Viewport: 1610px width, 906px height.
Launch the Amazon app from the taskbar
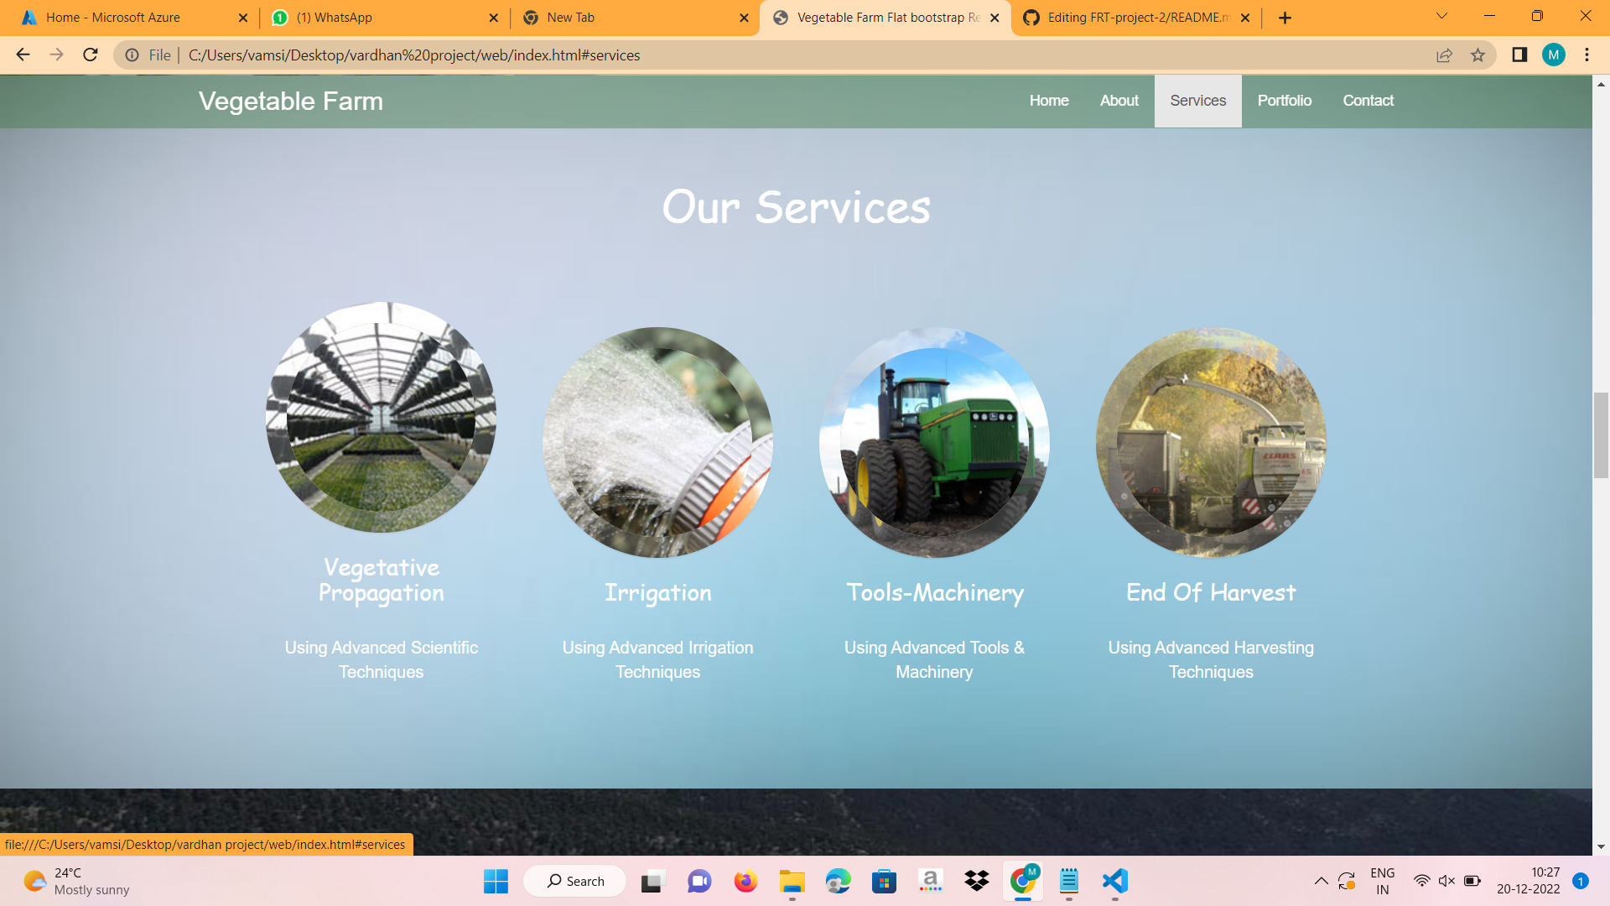tap(931, 882)
